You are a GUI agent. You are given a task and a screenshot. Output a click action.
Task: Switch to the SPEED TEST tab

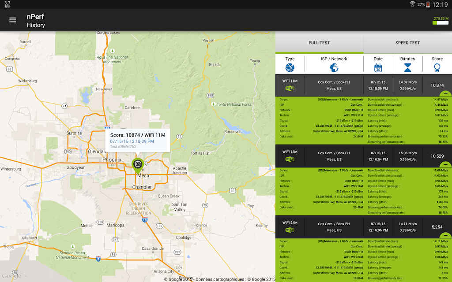[x=407, y=43]
